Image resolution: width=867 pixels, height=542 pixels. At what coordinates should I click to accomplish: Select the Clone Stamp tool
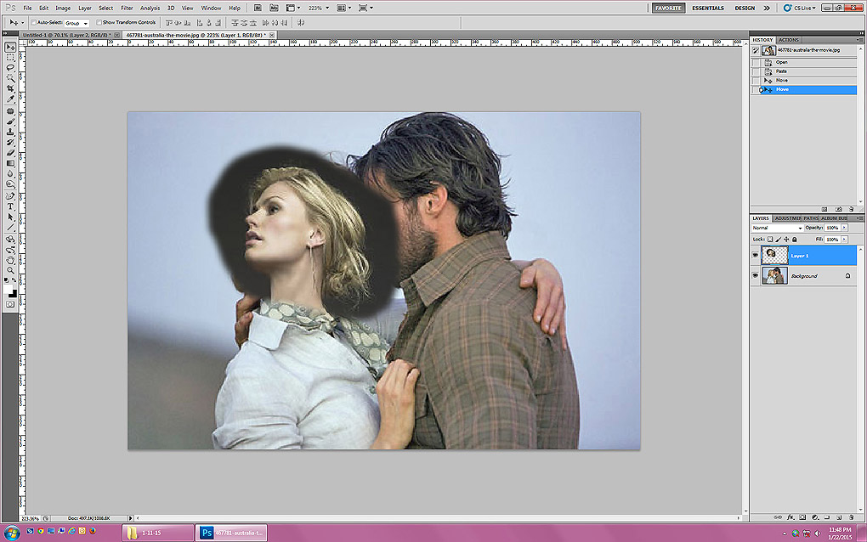[x=10, y=132]
